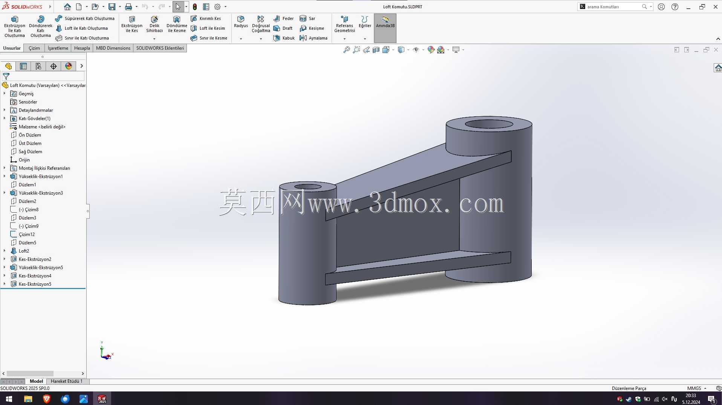The image size is (722, 405).
Task: Open Radyus dropdown arrow
Action: 241,39
